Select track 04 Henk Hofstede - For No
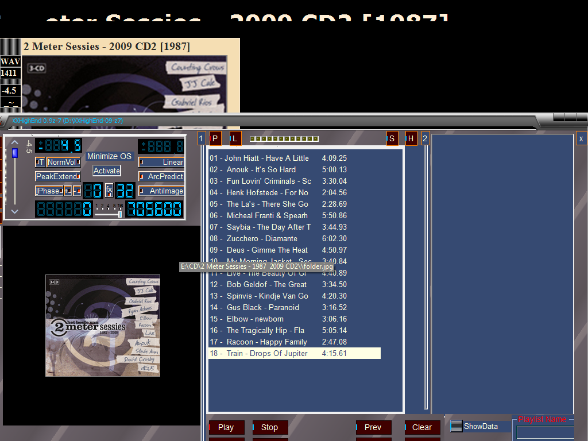 click(x=295, y=193)
